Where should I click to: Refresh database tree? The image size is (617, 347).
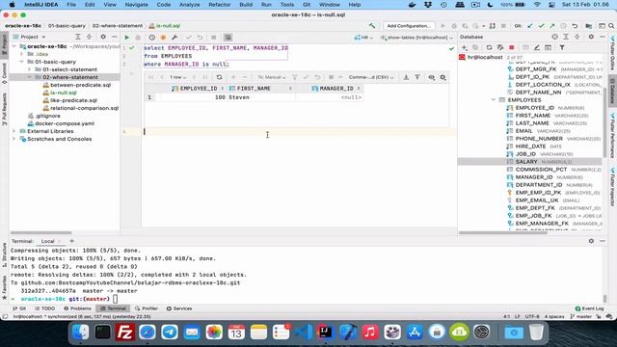(489, 47)
